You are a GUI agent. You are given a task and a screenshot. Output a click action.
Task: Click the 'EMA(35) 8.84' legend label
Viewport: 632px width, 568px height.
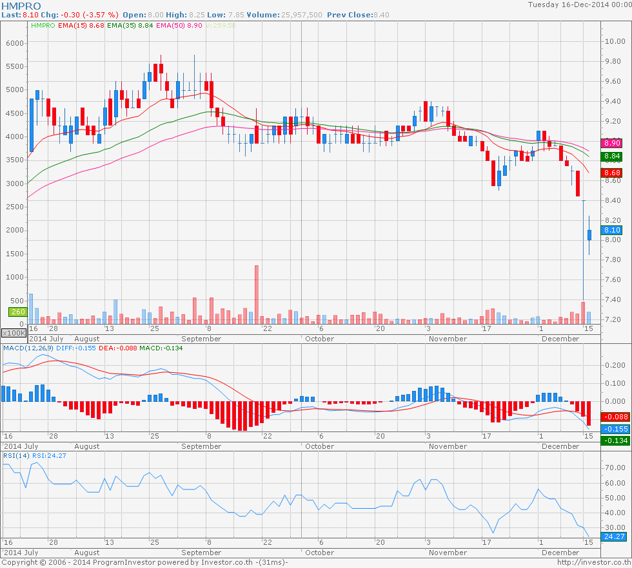130,25
